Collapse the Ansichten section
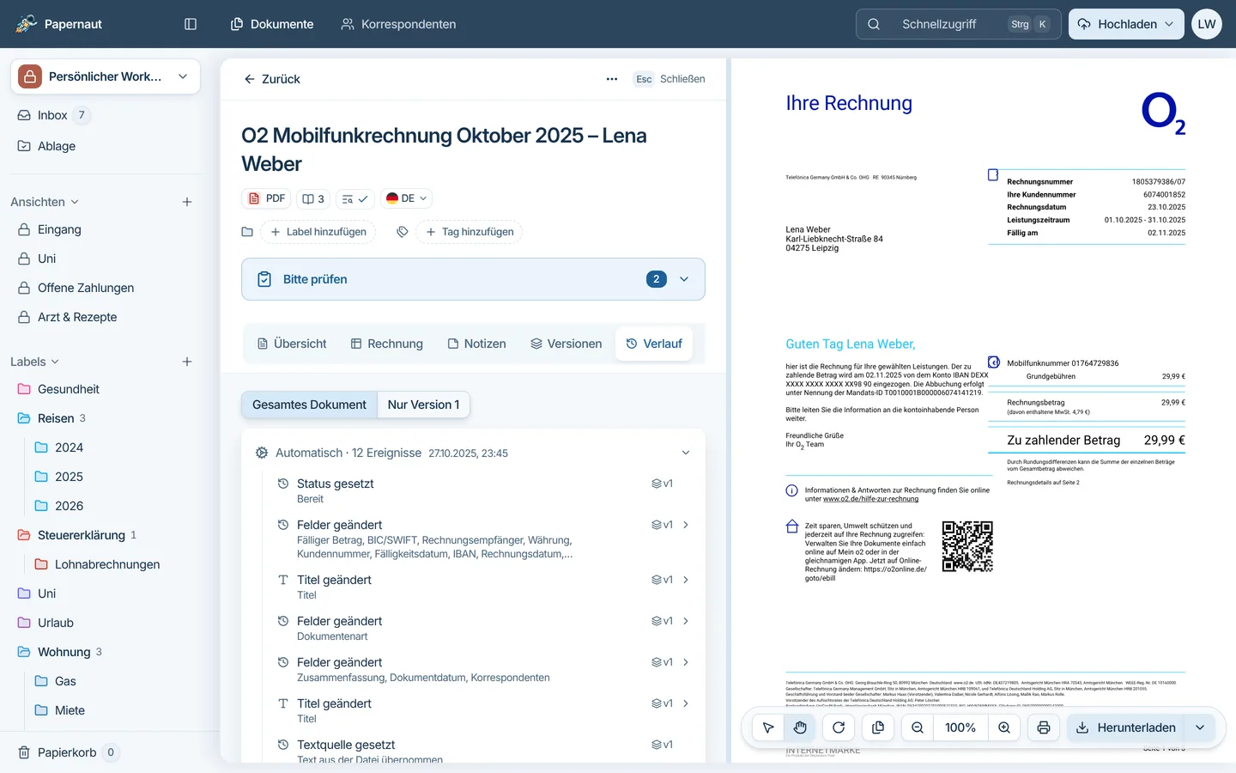The width and height of the screenshot is (1236, 773). pyautogui.click(x=45, y=202)
